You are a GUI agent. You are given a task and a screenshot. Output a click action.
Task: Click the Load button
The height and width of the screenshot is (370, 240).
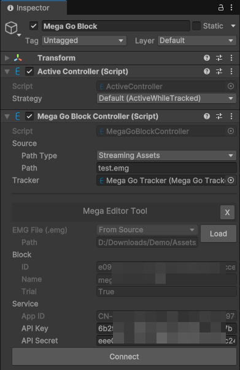tap(219, 234)
